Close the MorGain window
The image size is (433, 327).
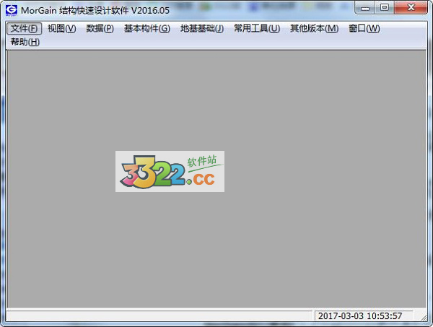pos(411,8)
